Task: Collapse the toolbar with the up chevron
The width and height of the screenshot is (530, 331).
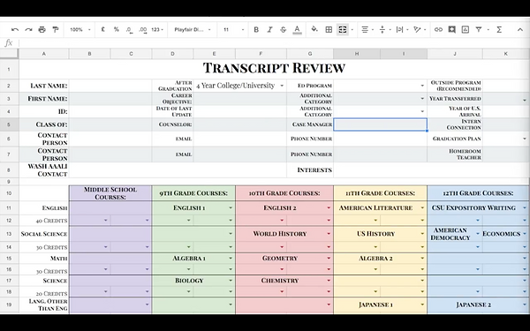Action: 520,30
